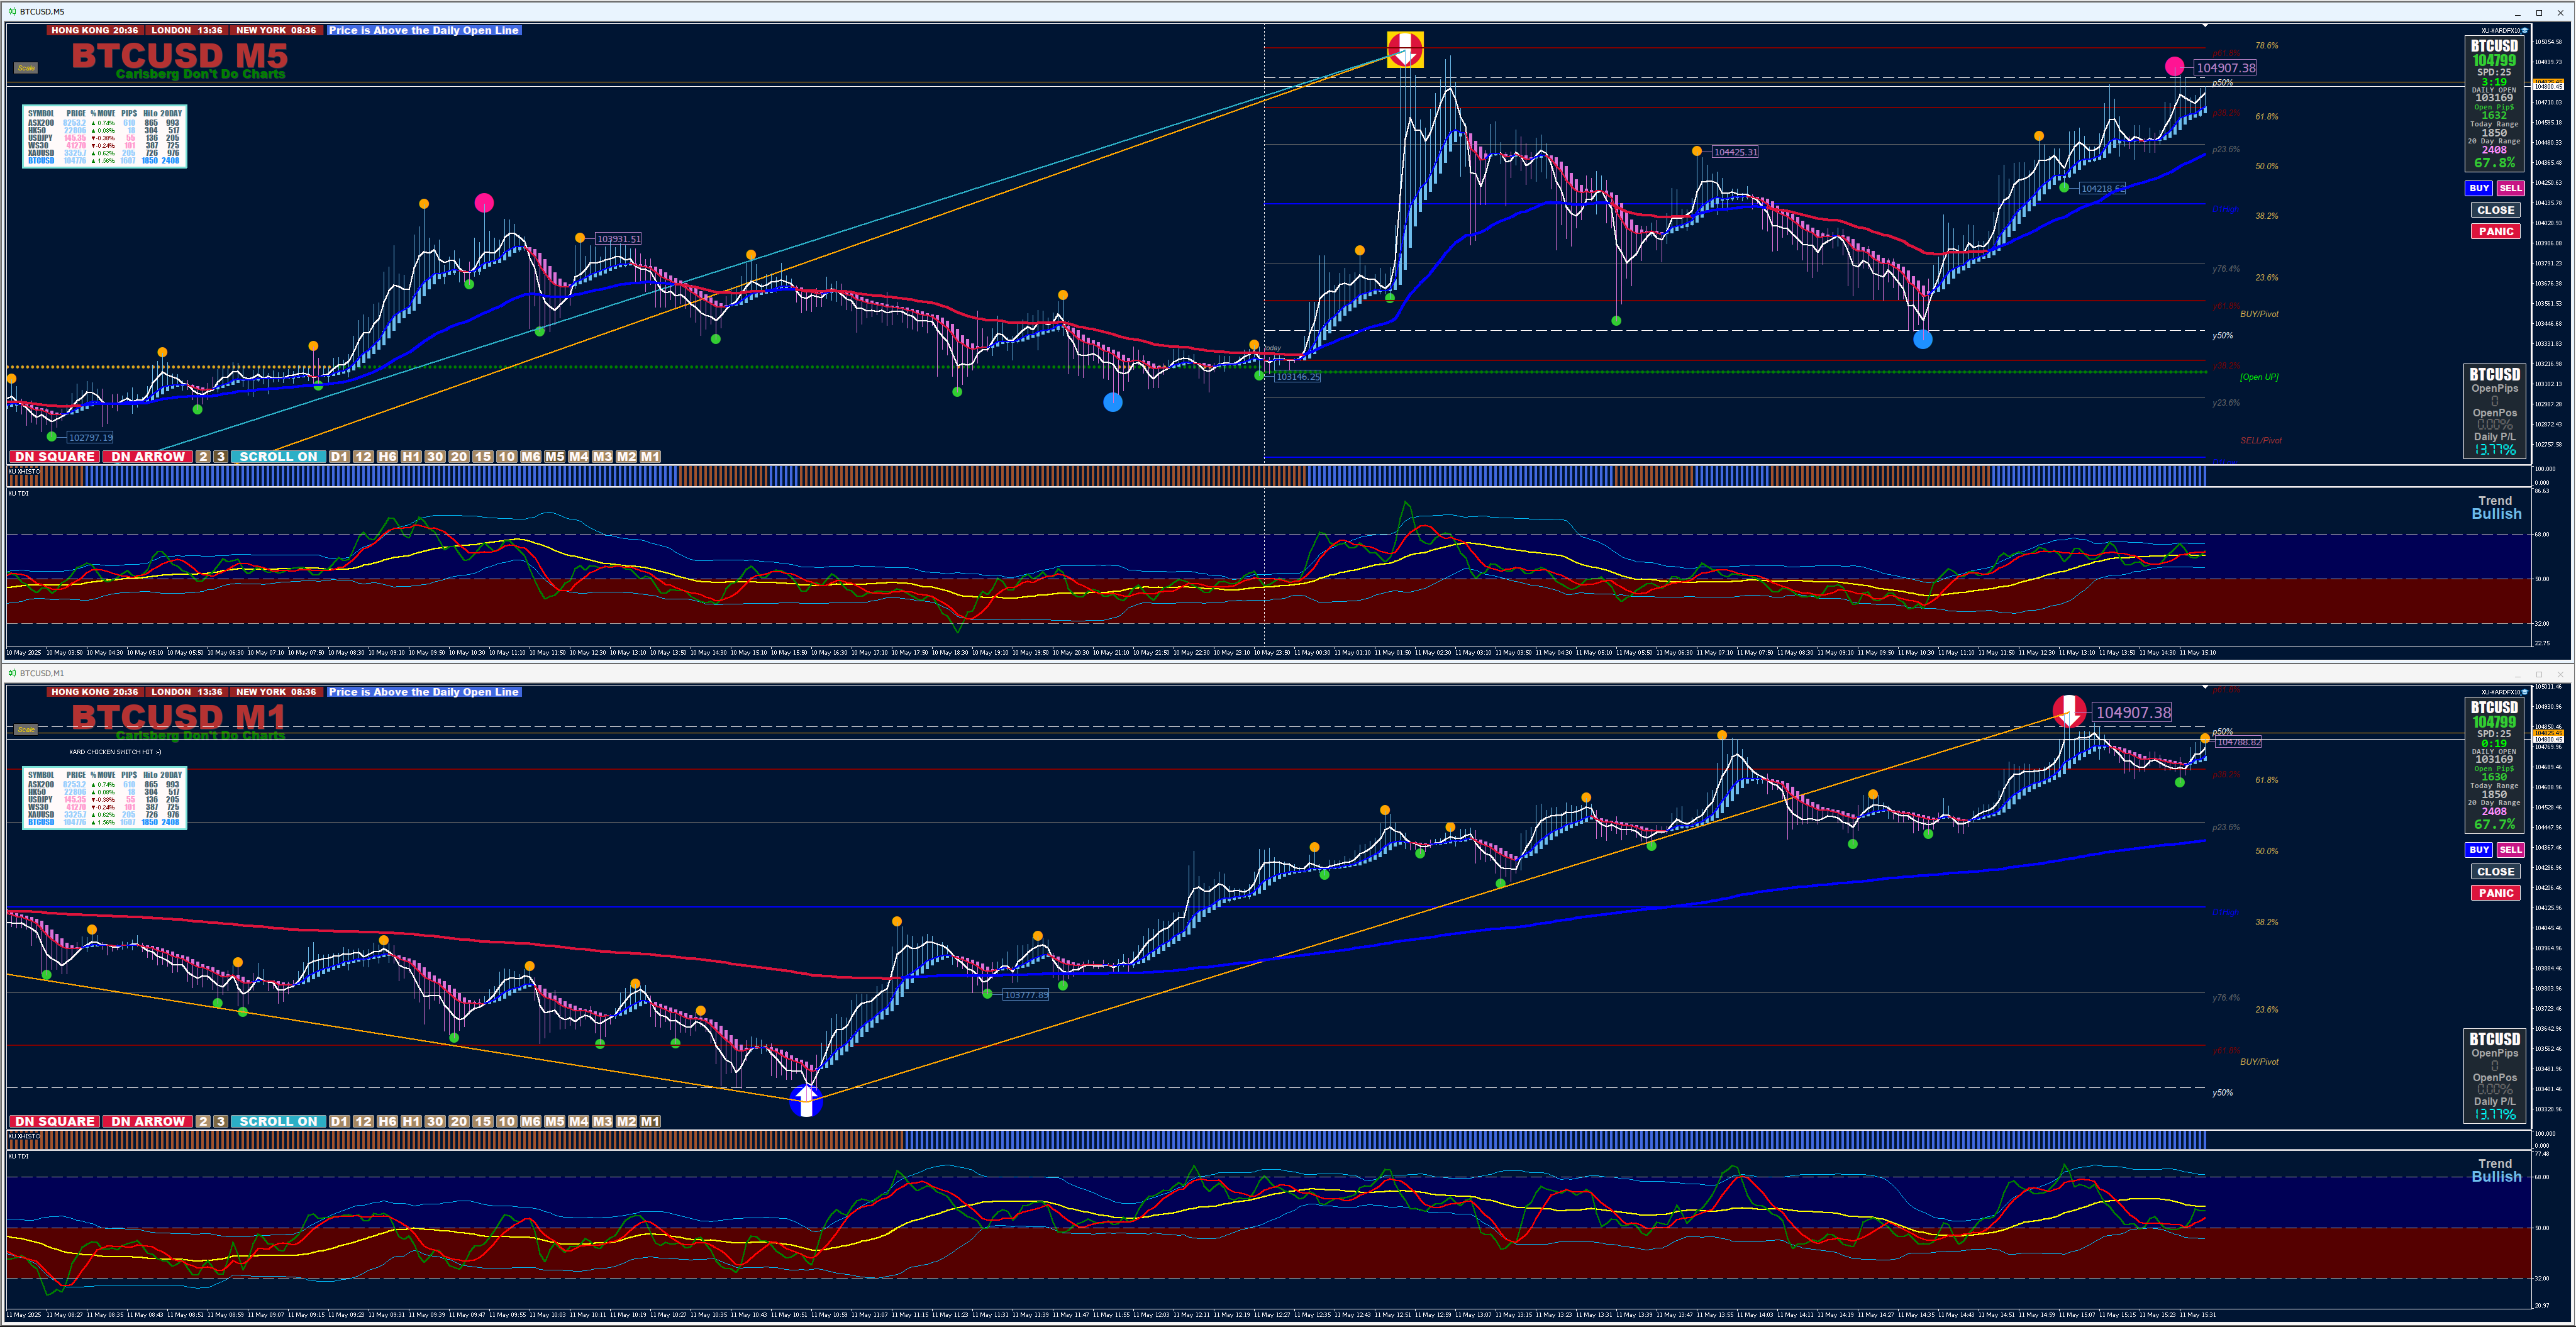Toggle SCROLL ON in the M5 chart
This screenshot has height=1327, width=2576.
coord(277,457)
